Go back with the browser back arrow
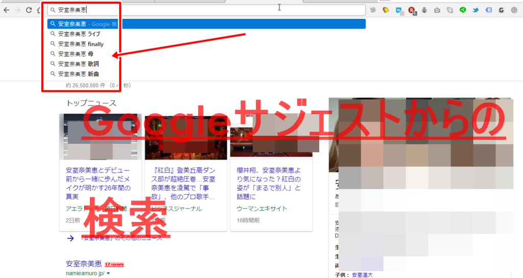 coord(6,10)
